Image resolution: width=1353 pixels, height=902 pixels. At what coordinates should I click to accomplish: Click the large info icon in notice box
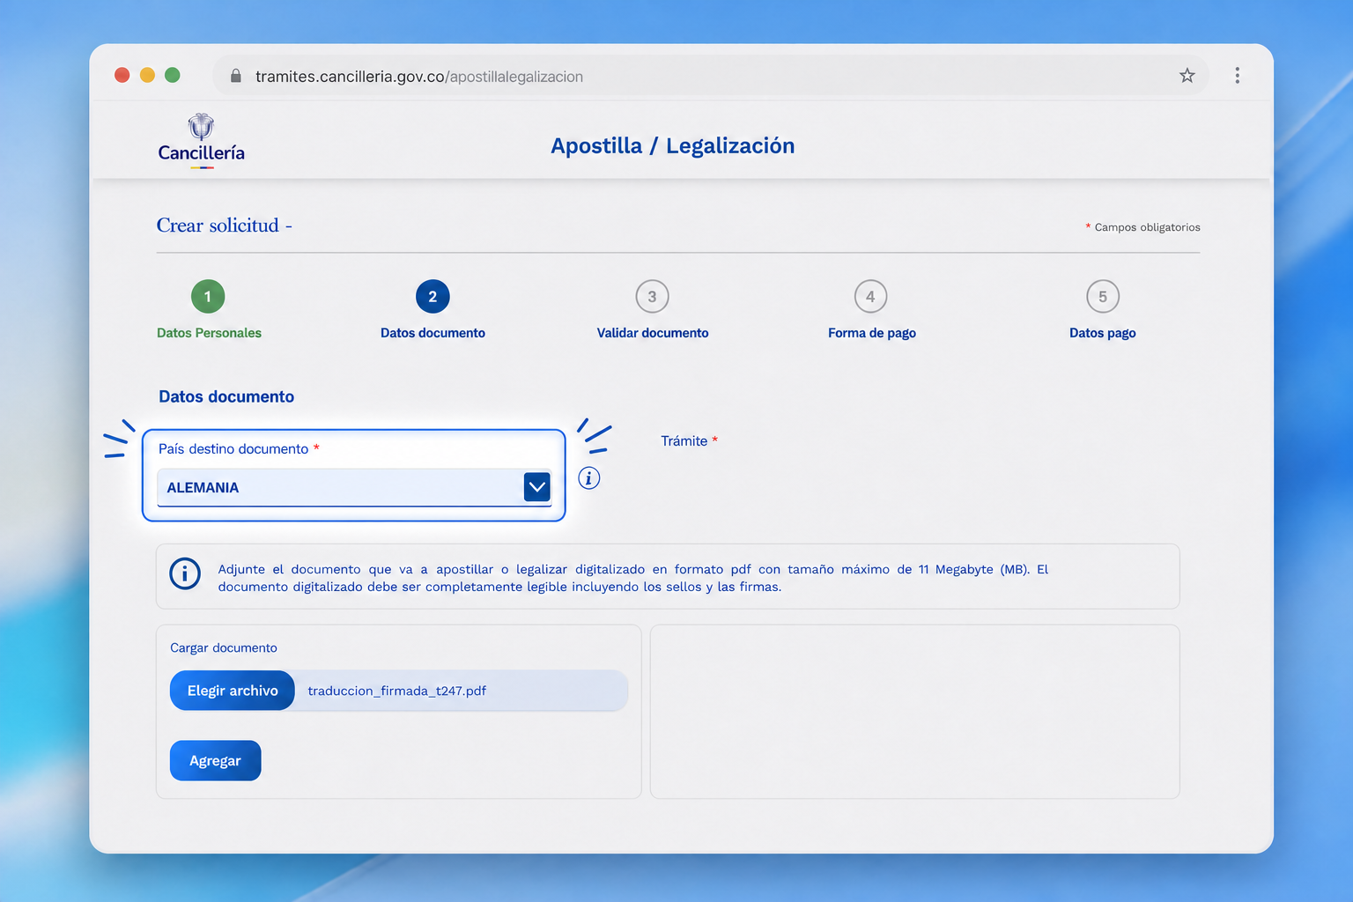tap(185, 573)
